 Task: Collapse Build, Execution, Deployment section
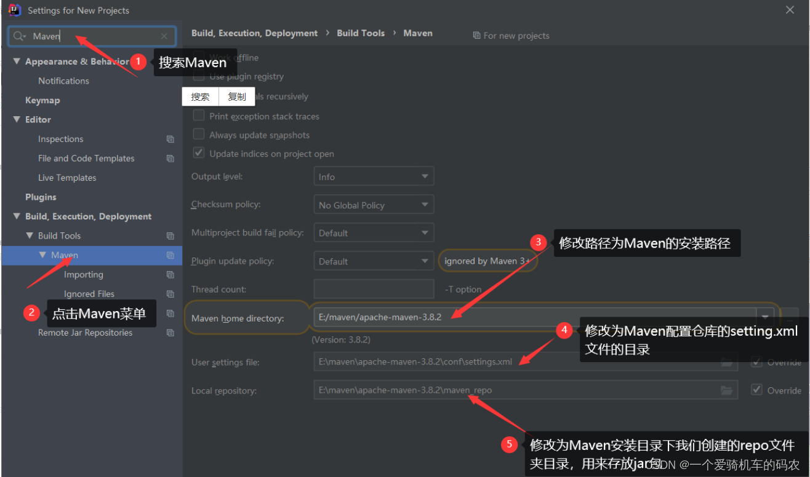click(x=17, y=216)
